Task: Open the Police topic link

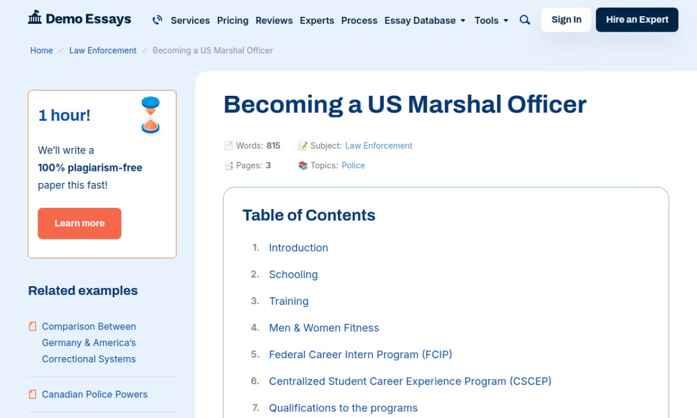Action: [353, 165]
